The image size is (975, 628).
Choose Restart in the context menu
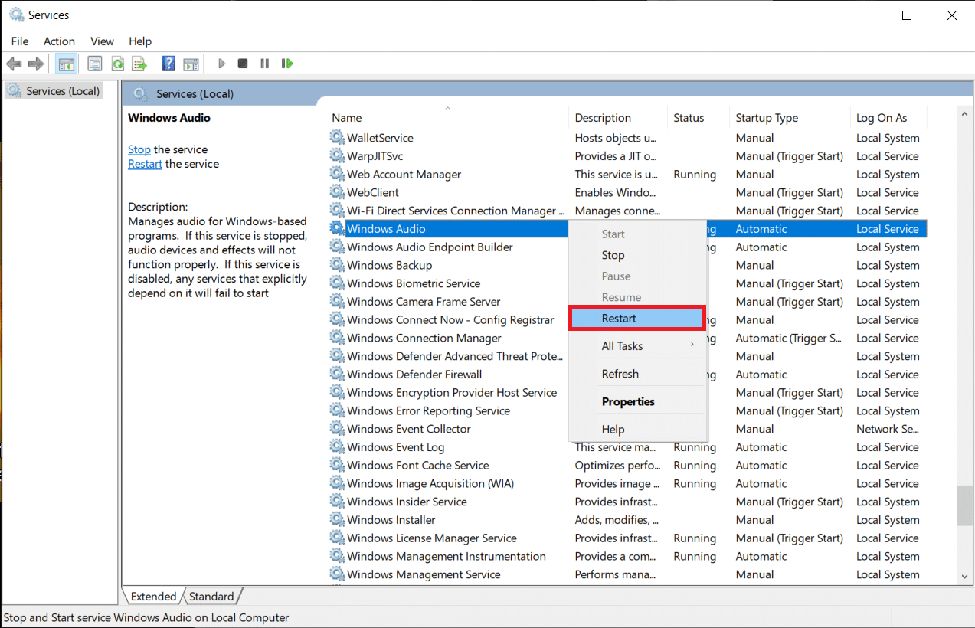(636, 319)
